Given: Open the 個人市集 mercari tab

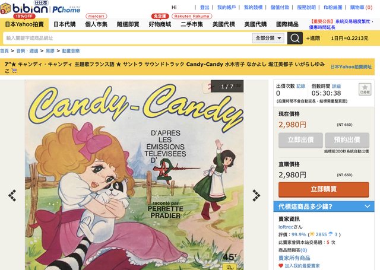Looking at the screenshot, I should coord(96,24).
